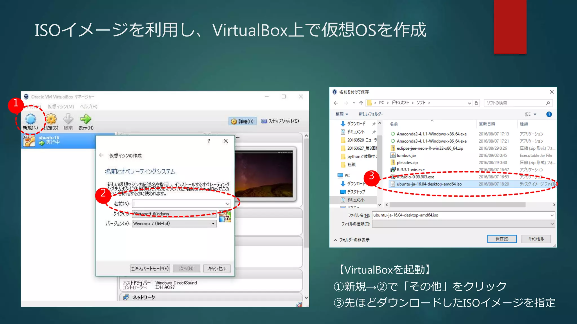
Task: Click ドキュメント in the breadcrumb path
Action: click(400, 103)
